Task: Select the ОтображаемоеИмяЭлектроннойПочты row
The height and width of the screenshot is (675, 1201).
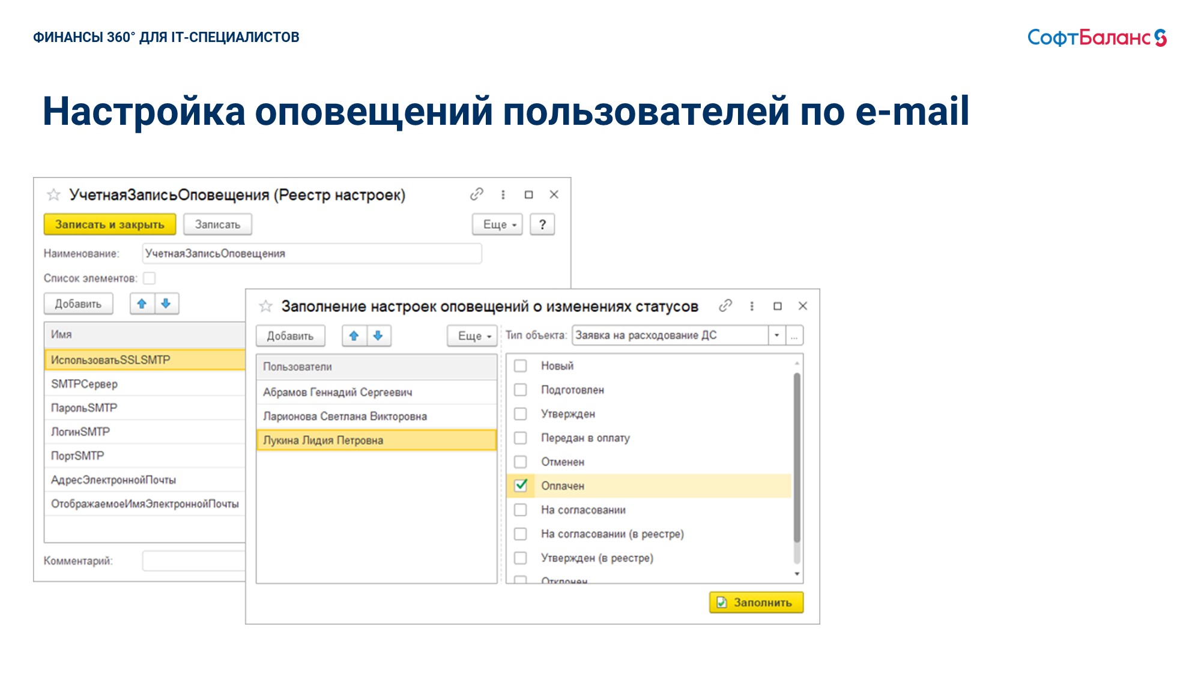Action: point(145,504)
